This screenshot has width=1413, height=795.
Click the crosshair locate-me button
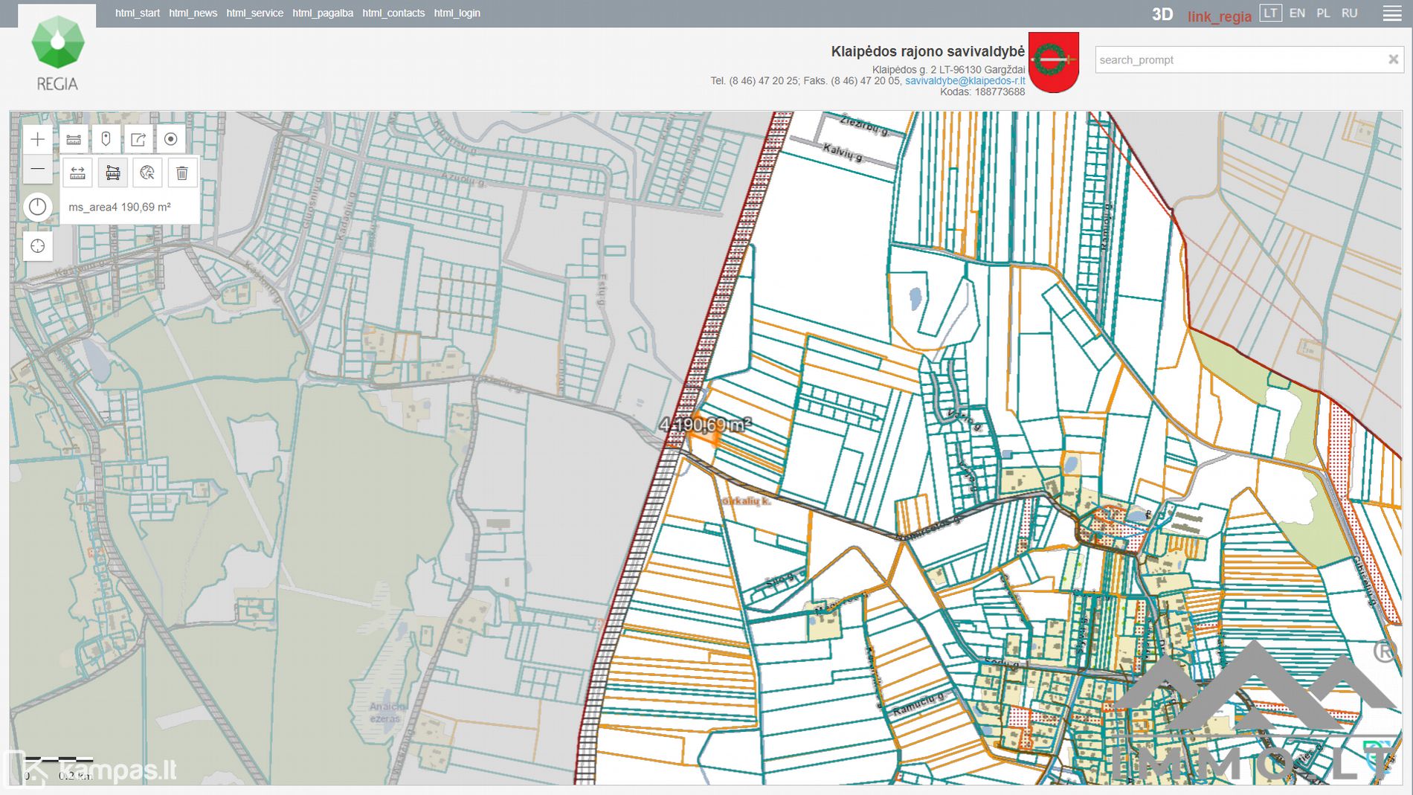37,246
